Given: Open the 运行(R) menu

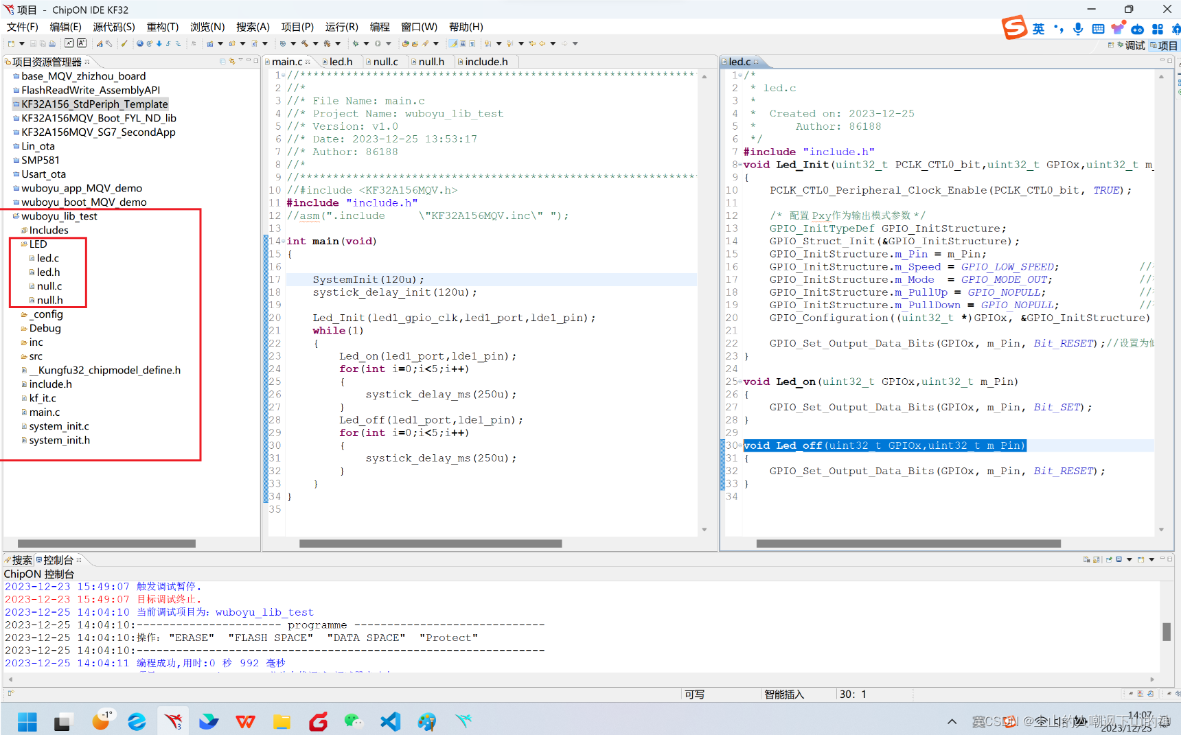Looking at the screenshot, I should point(341,27).
